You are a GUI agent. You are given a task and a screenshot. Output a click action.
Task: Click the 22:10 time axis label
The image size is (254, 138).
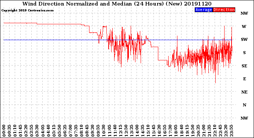[215, 131]
